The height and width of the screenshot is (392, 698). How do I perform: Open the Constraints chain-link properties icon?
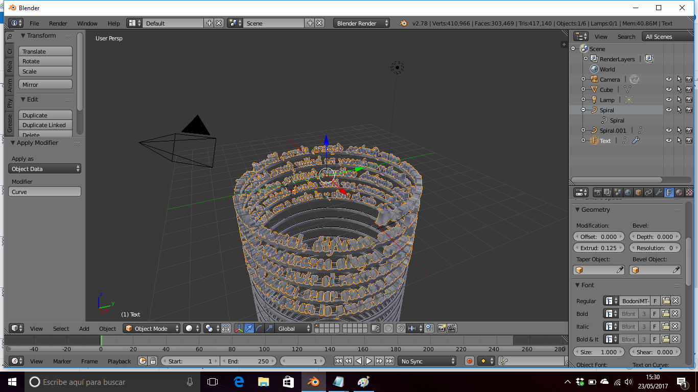(648, 192)
